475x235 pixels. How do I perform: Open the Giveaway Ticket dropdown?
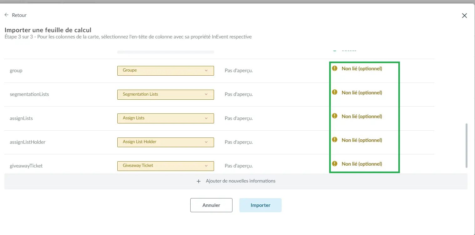click(x=166, y=166)
